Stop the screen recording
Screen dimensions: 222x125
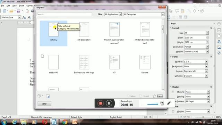(101, 103)
